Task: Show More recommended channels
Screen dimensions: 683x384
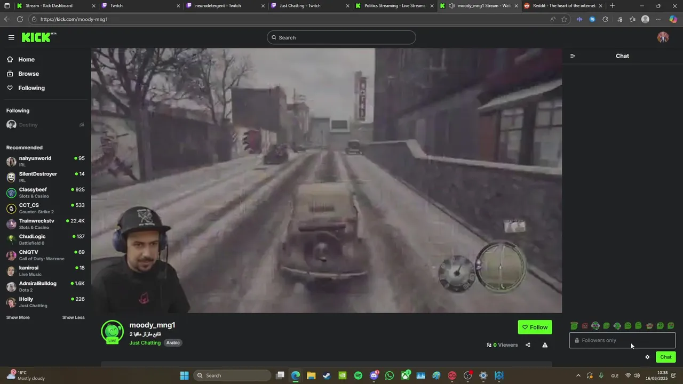Action: 18,317
